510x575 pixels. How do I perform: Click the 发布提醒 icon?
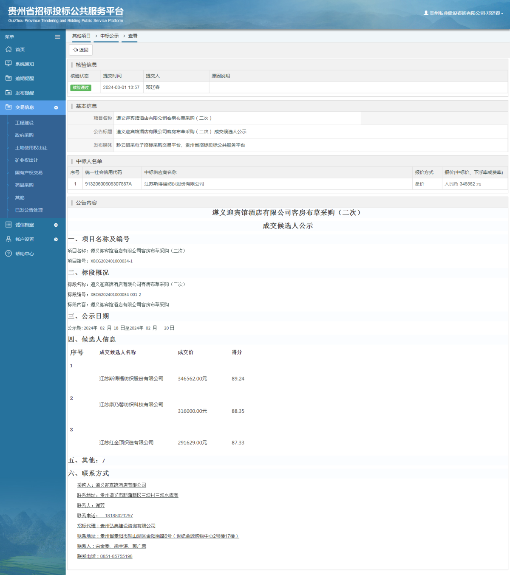tap(8, 93)
